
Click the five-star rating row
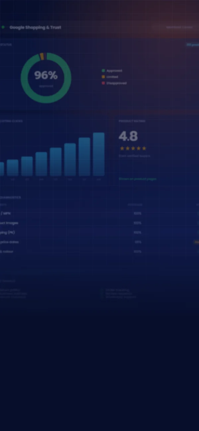tap(133, 149)
